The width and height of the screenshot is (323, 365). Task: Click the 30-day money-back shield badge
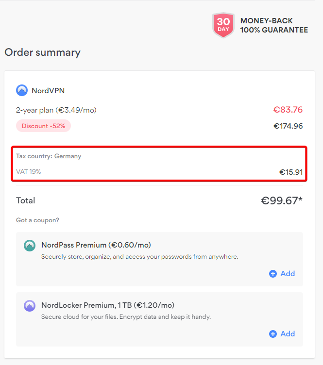pos(223,25)
